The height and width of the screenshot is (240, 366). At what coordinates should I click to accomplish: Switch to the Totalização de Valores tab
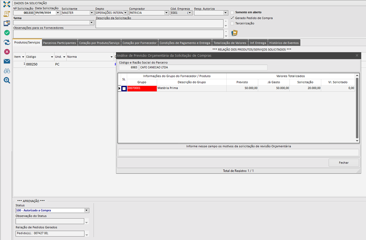[230, 43]
